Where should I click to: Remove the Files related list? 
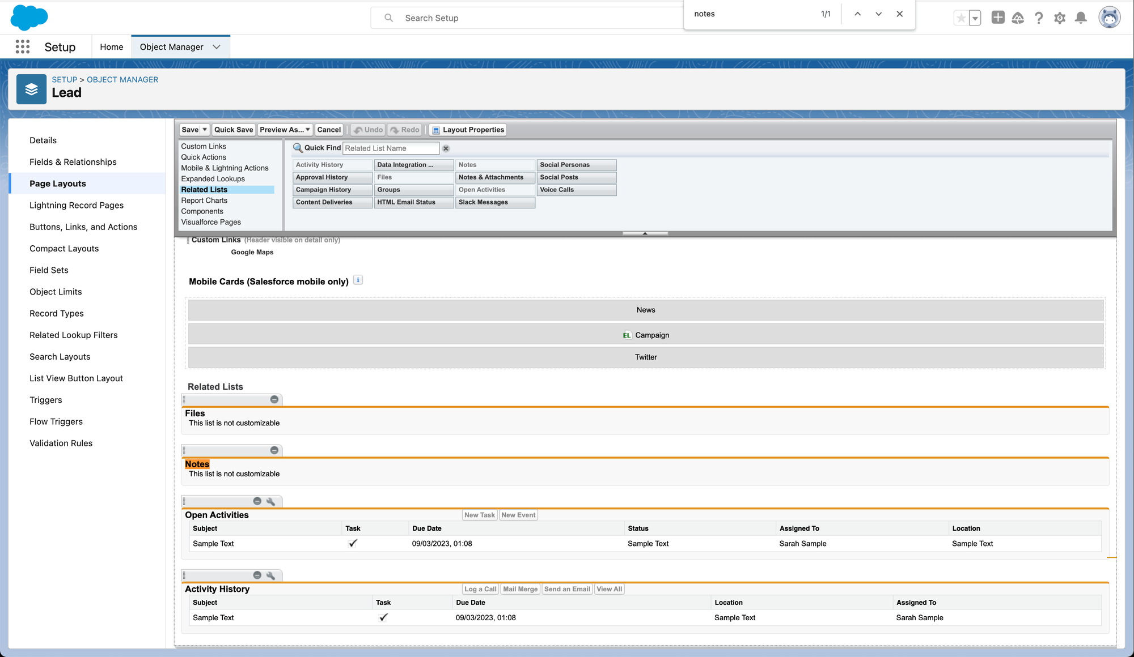pyautogui.click(x=274, y=400)
